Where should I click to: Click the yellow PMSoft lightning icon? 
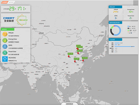click(x=5, y=34)
